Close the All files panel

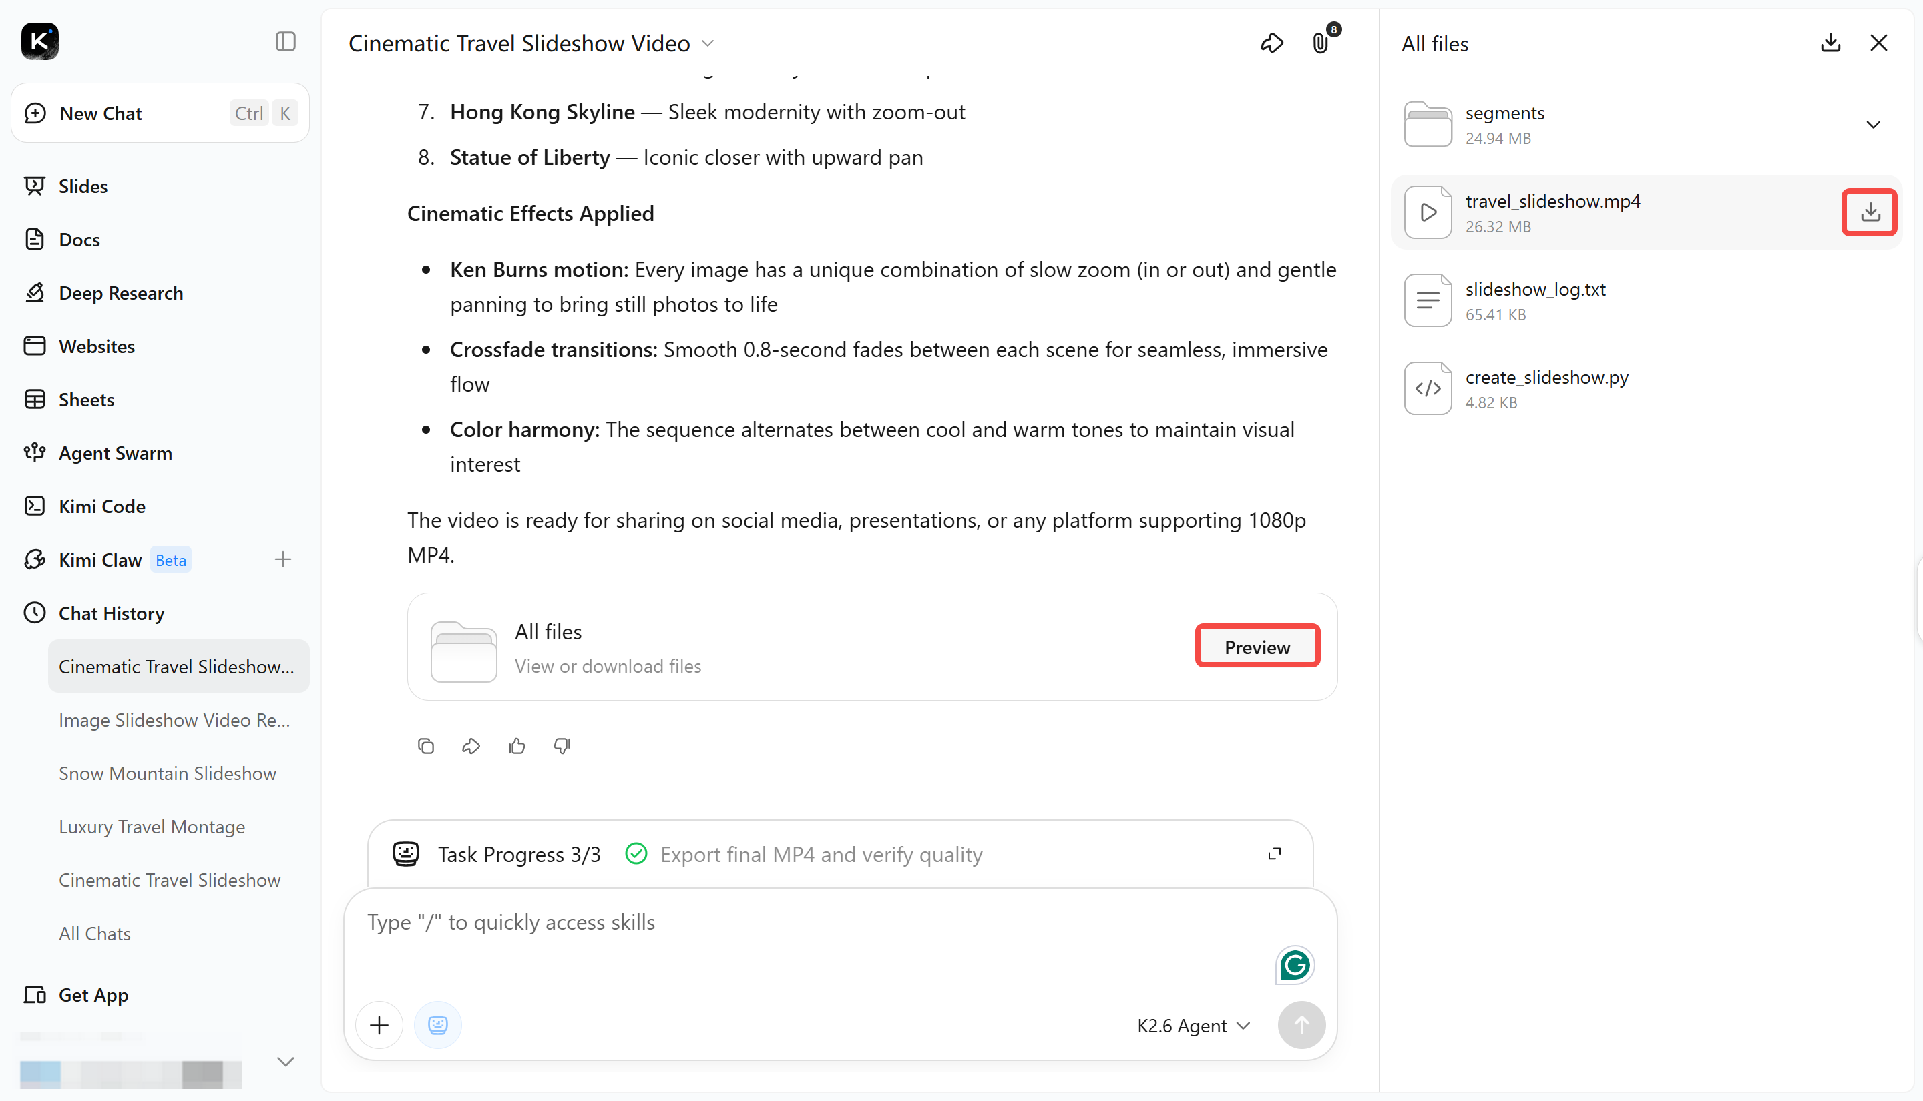pos(1879,43)
